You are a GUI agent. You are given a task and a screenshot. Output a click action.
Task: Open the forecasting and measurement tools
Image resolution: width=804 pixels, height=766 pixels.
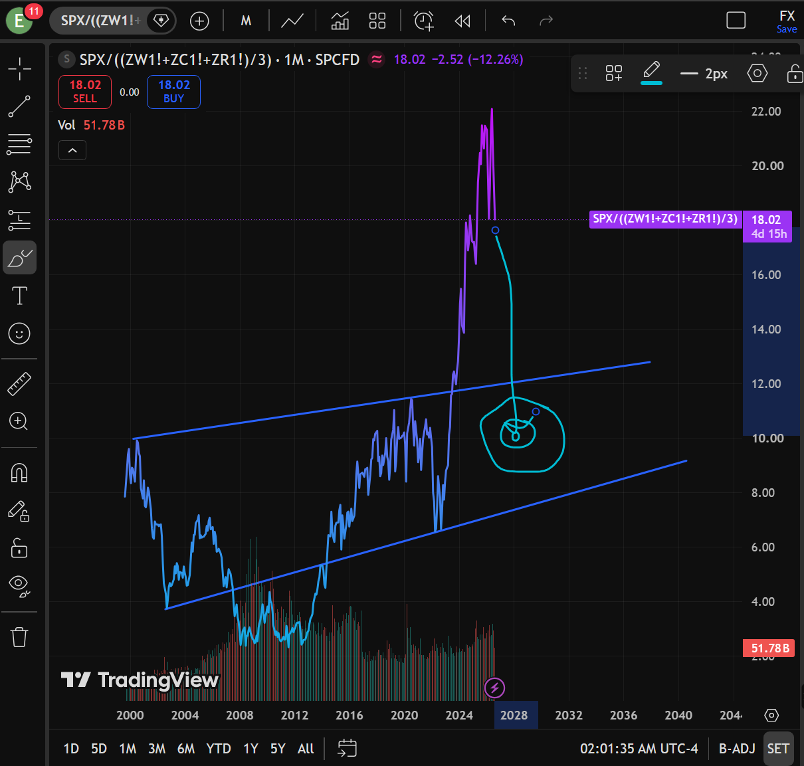20,219
